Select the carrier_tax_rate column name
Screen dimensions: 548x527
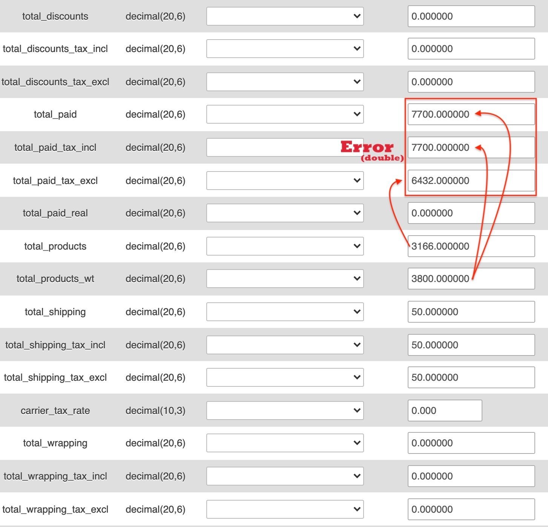(55, 411)
